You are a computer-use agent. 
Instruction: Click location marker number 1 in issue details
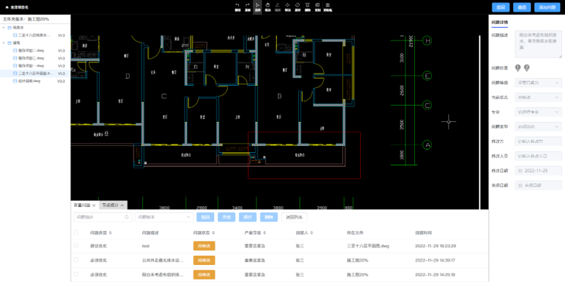point(518,67)
